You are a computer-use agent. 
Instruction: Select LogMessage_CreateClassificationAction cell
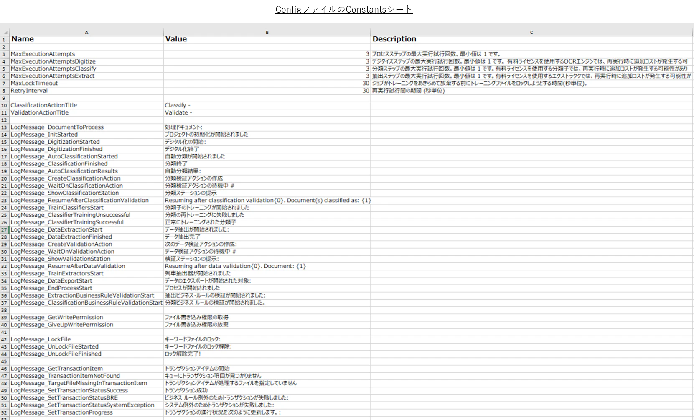86,178
